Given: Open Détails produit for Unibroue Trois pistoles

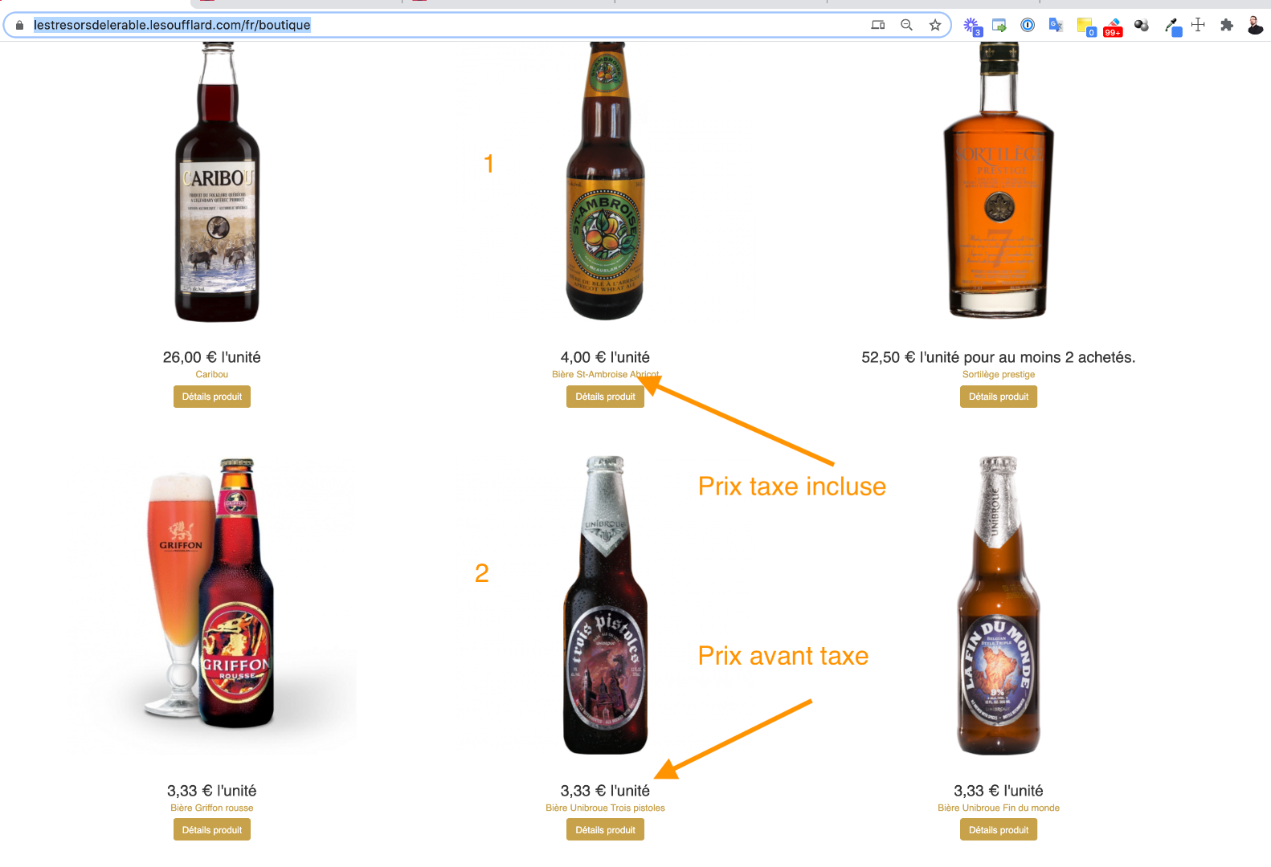Looking at the screenshot, I should pos(605,830).
